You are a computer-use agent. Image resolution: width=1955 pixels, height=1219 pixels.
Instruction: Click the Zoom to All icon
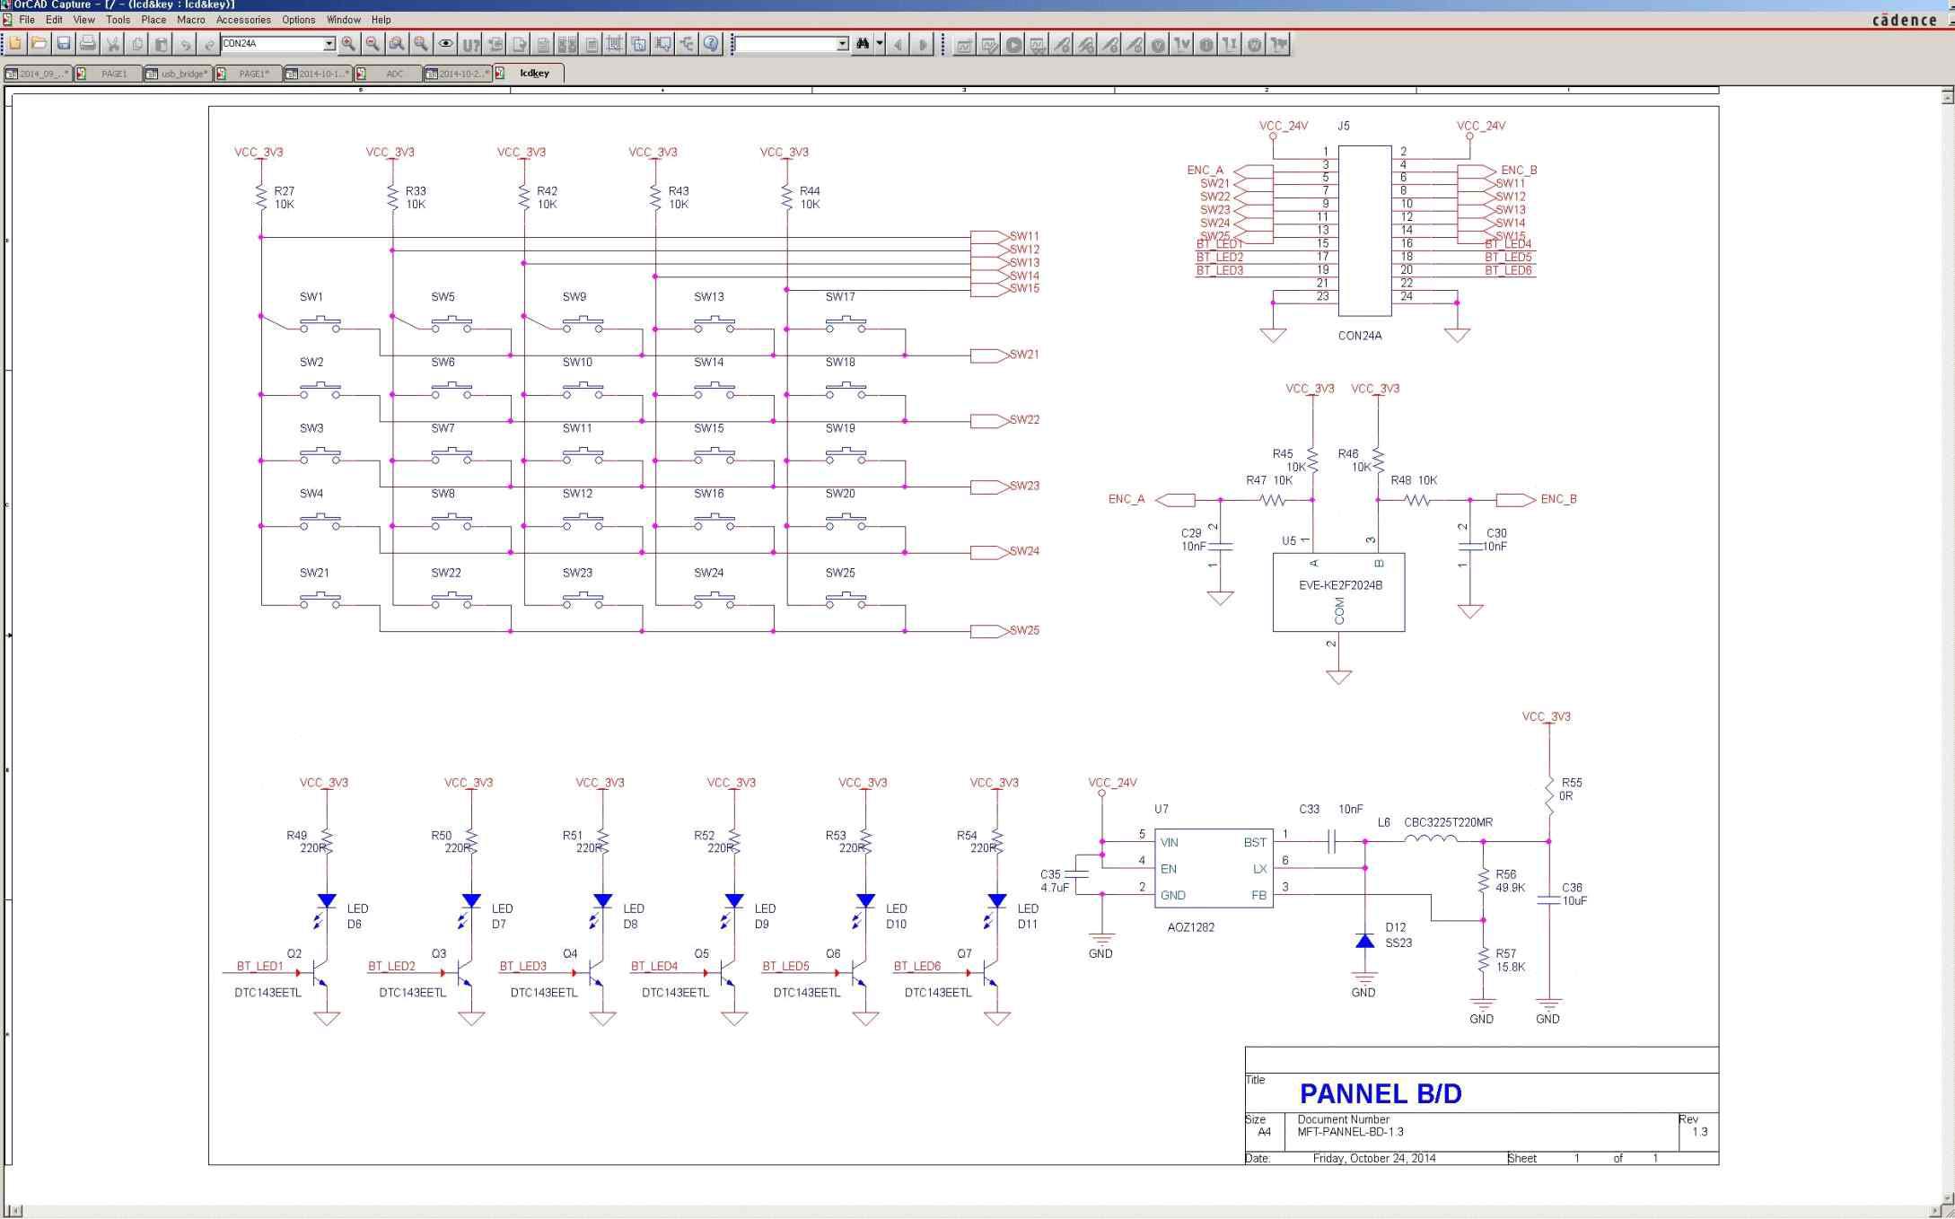(421, 43)
